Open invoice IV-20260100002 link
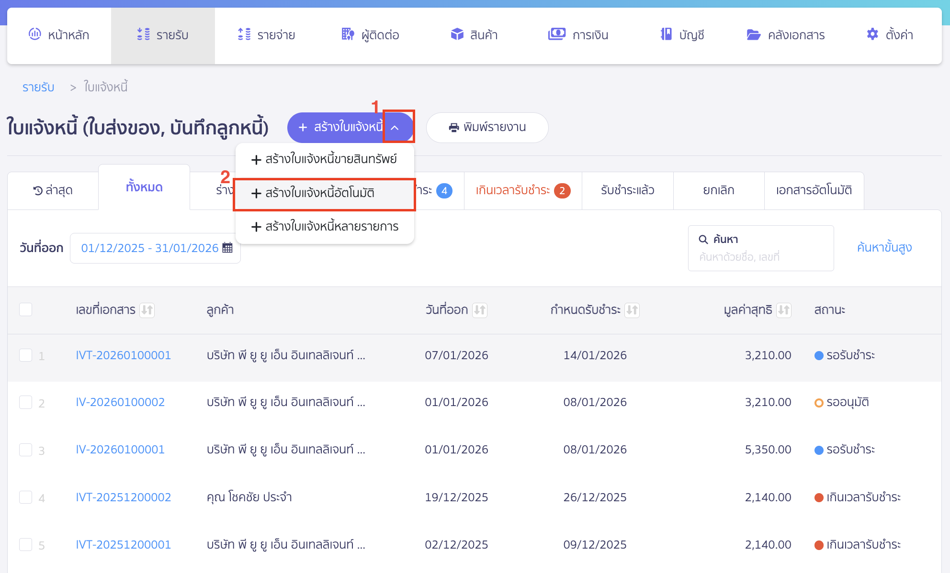 point(119,402)
